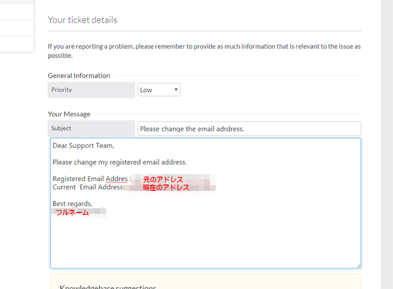Viewport: 393px width, 289px height.
Task: Click the Knowledgebase suggestions panel
Action: pyautogui.click(x=205, y=285)
